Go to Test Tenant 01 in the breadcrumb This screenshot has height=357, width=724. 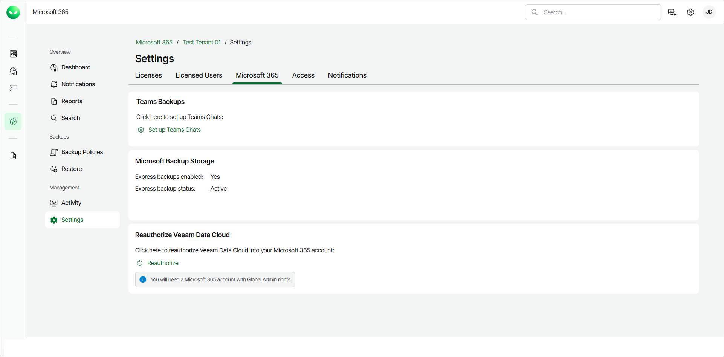(x=202, y=43)
